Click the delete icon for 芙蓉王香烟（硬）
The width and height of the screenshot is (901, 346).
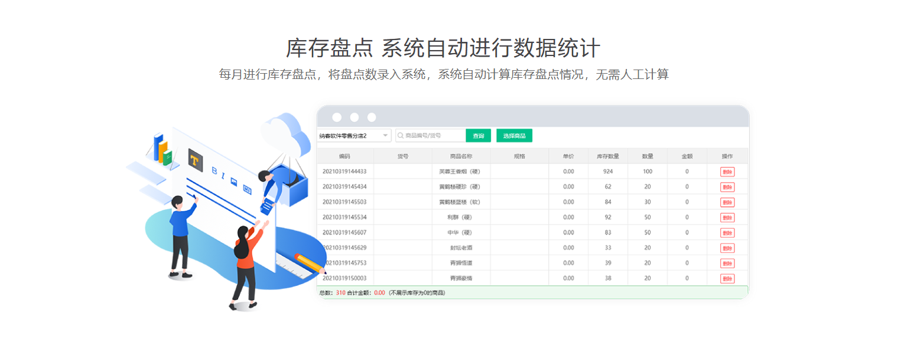tap(727, 172)
